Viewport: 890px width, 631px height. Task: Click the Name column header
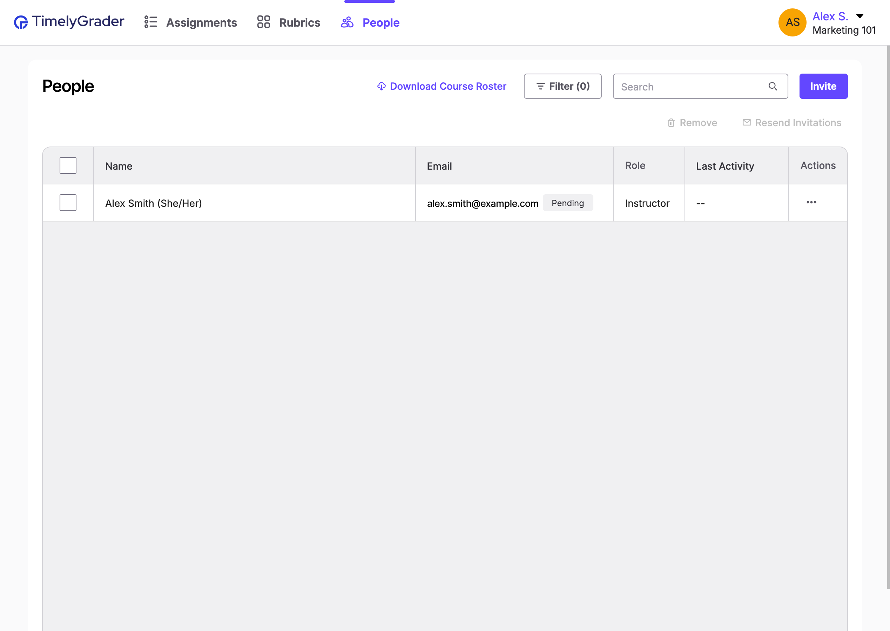click(119, 166)
